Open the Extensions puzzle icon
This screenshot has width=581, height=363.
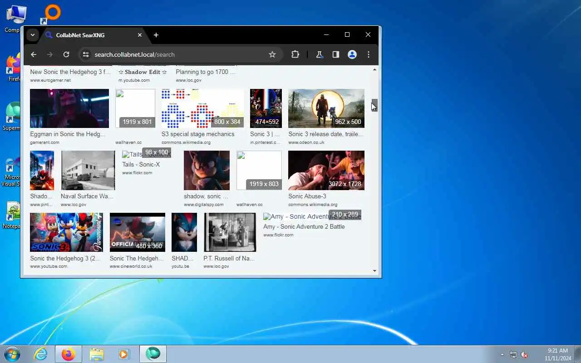point(295,54)
